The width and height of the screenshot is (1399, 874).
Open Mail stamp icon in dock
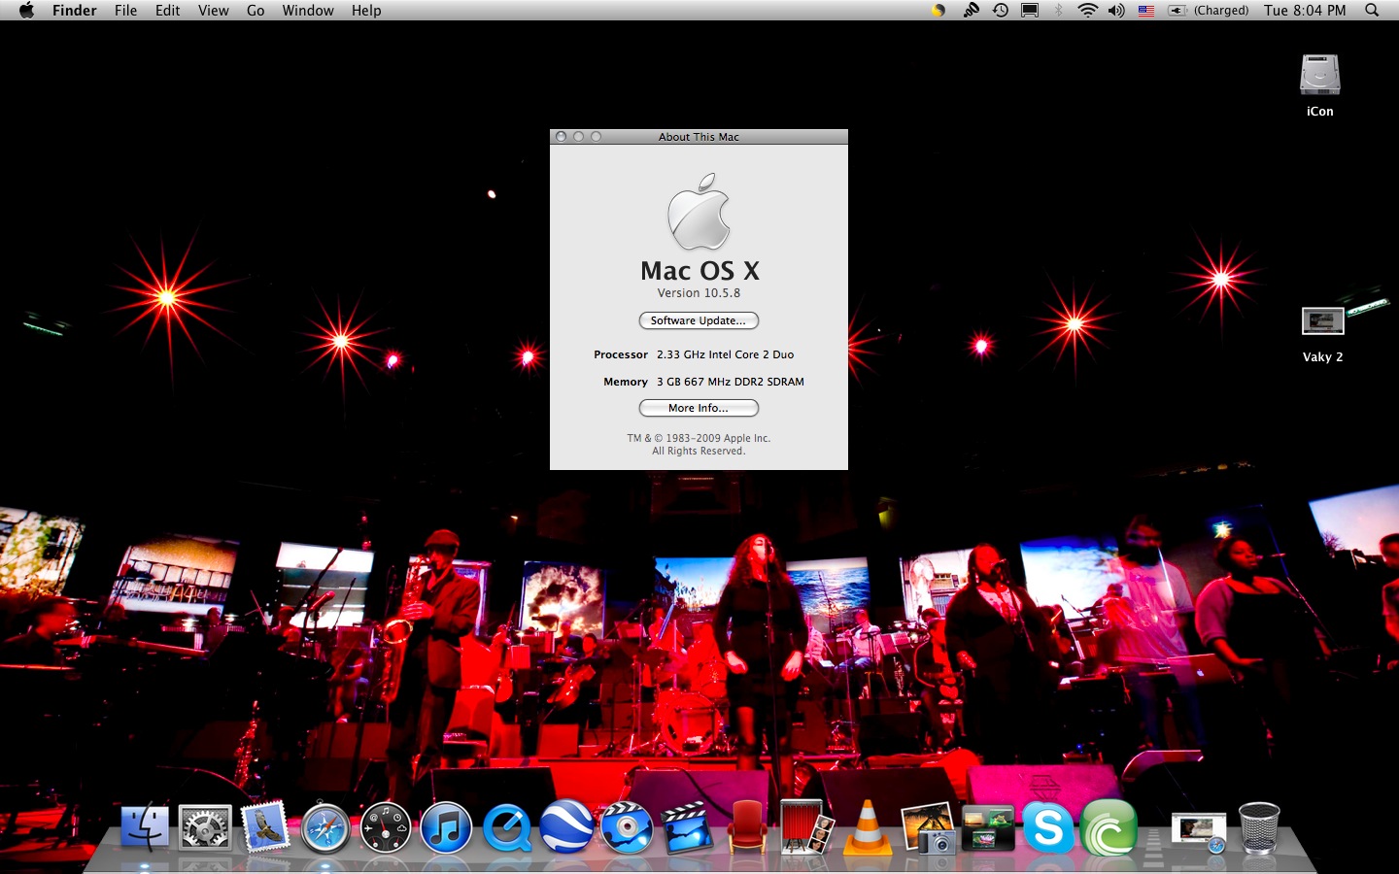(265, 828)
